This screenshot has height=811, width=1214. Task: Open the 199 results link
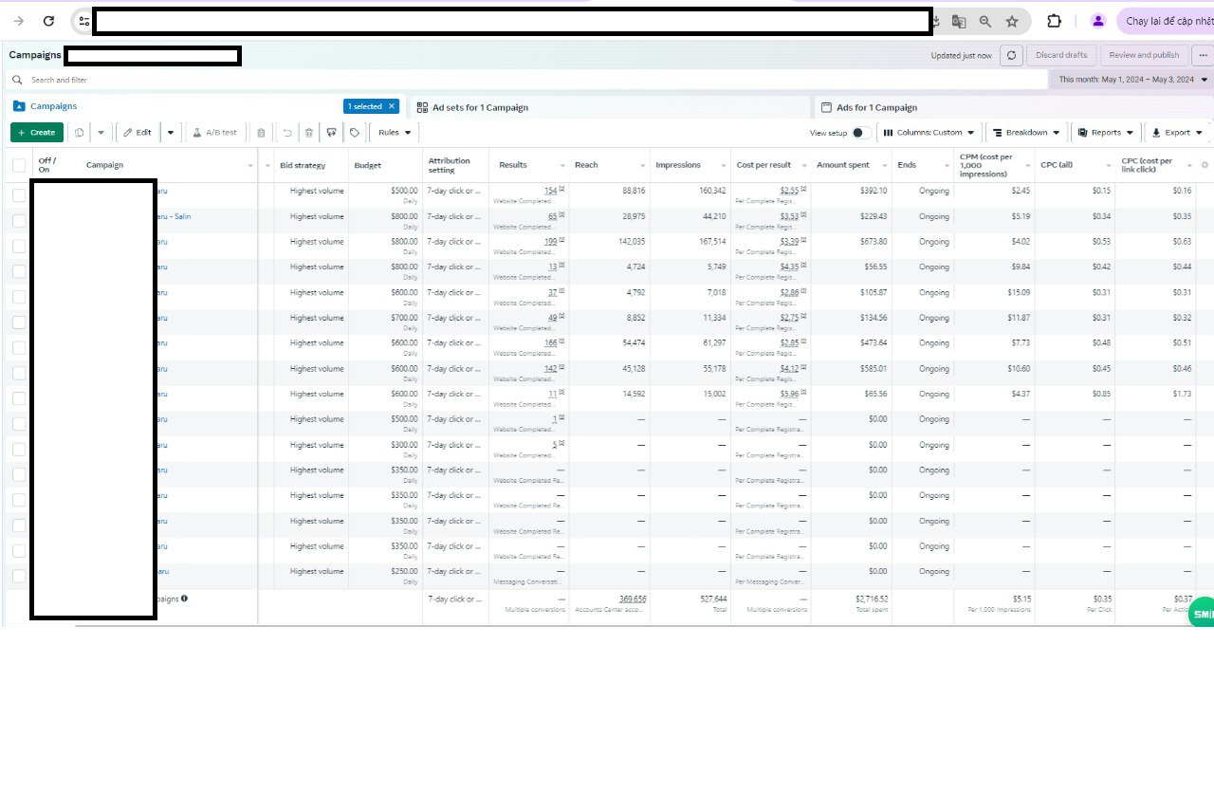click(551, 242)
